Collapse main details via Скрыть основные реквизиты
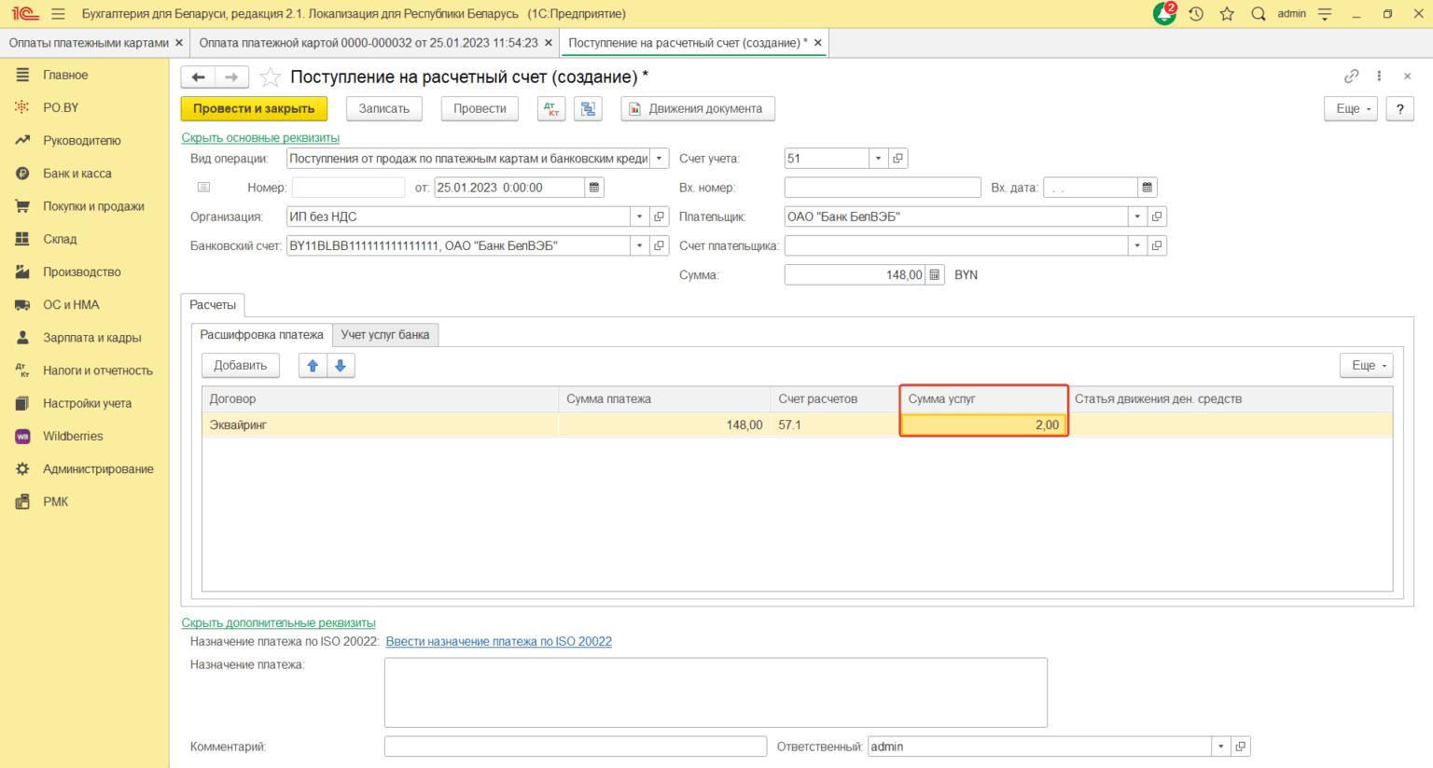Image resolution: width=1433 pixels, height=768 pixels. (x=260, y=137)
